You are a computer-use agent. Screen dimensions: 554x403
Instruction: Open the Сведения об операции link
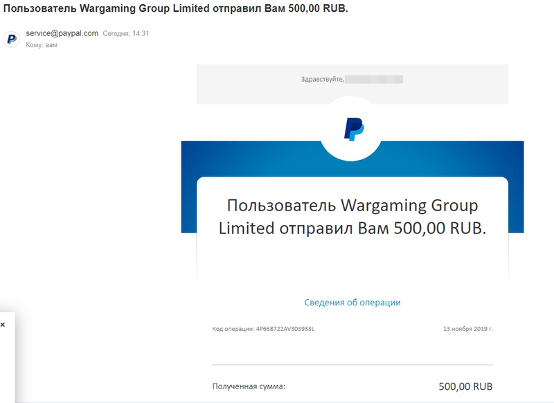[352, 303]
